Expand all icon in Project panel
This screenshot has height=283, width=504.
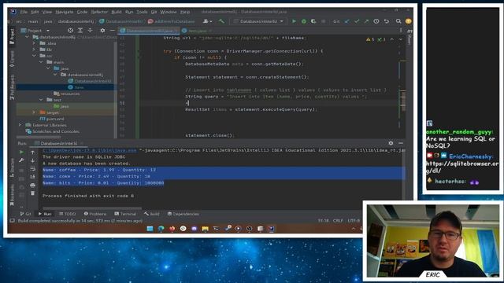[x=80, y=31]
